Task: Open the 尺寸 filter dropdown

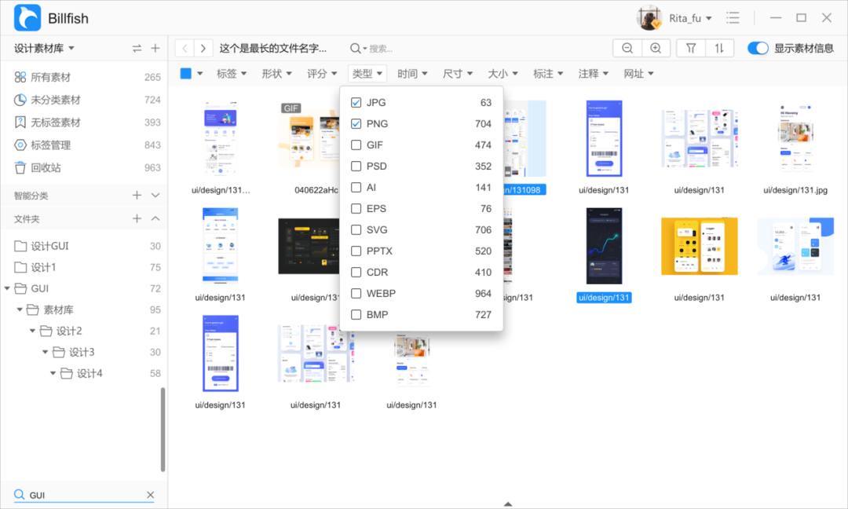Action: [458, 74]
